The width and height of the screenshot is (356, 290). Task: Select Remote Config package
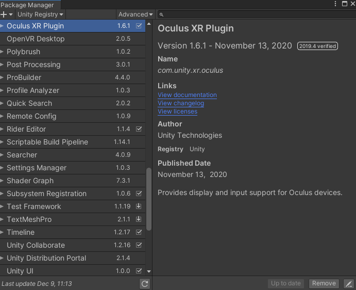(x=73, y=116)
